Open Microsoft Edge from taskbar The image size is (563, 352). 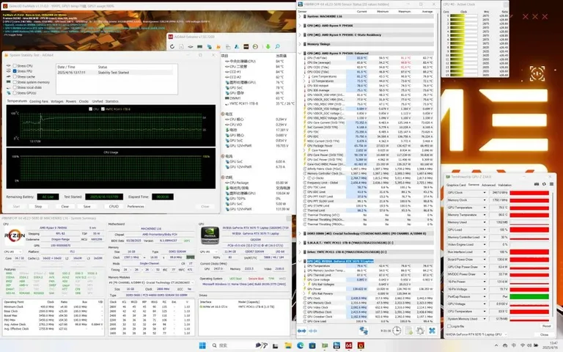tap(300, 345)
